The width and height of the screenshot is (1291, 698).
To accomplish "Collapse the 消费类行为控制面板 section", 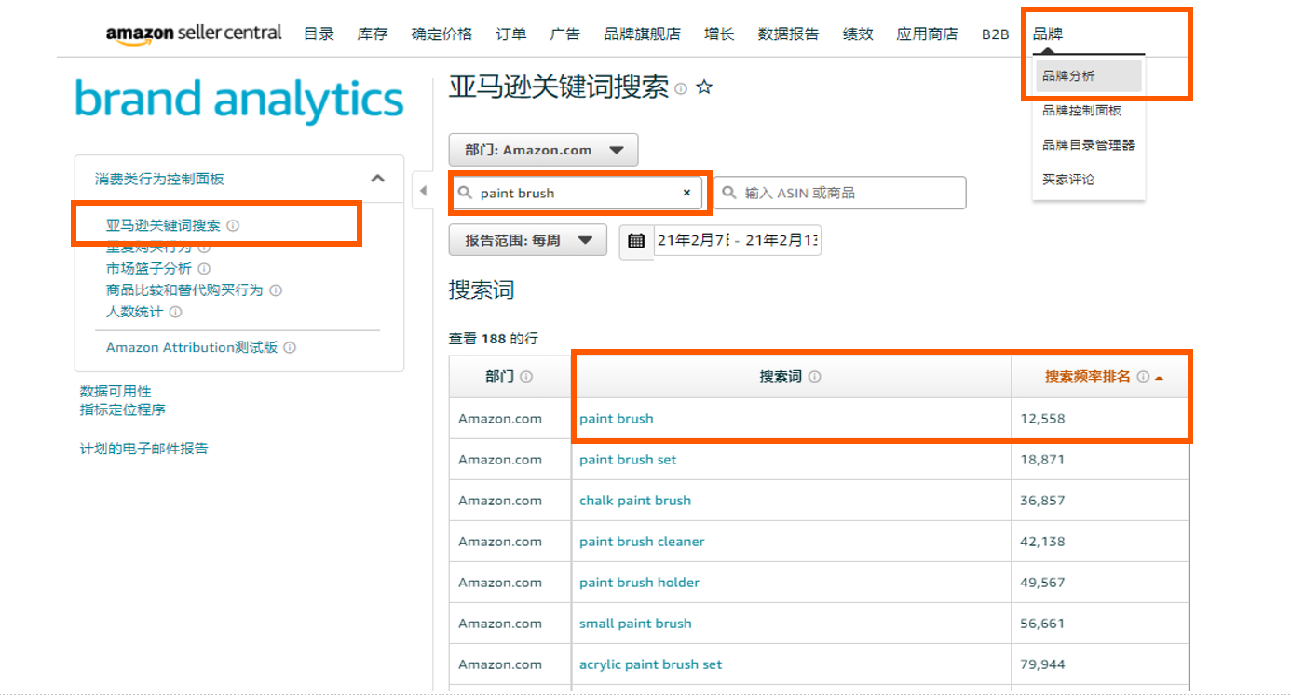I will (377, 179).
